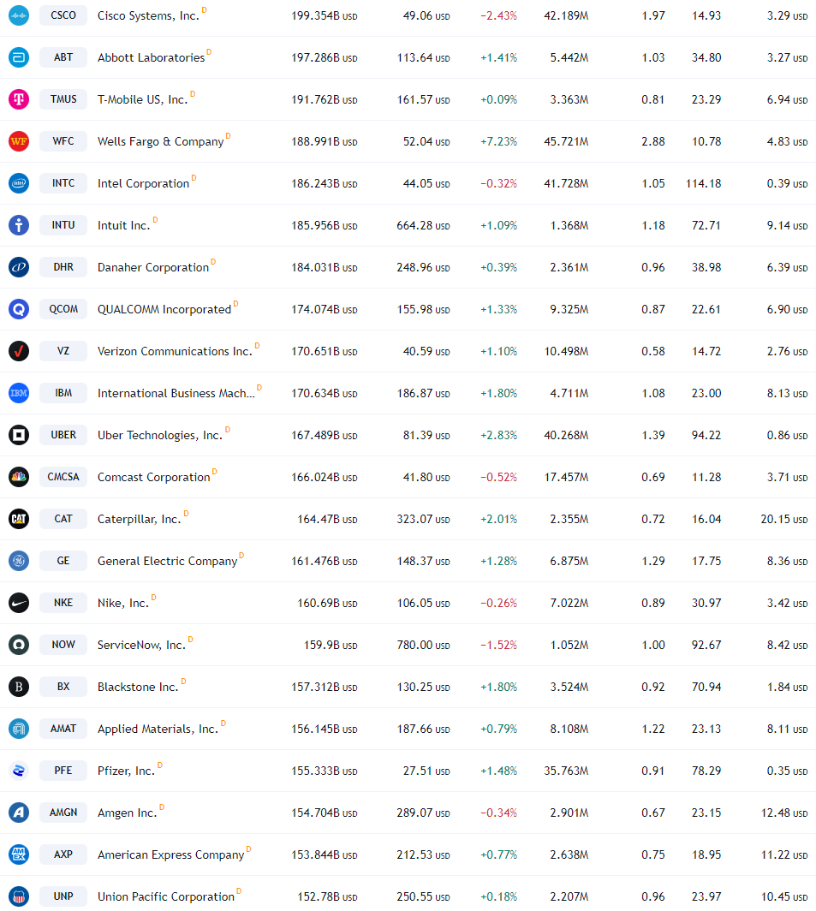Open Nike, Inc. company link
Screen dimensions: 816x911
click(x=123, y=603)
